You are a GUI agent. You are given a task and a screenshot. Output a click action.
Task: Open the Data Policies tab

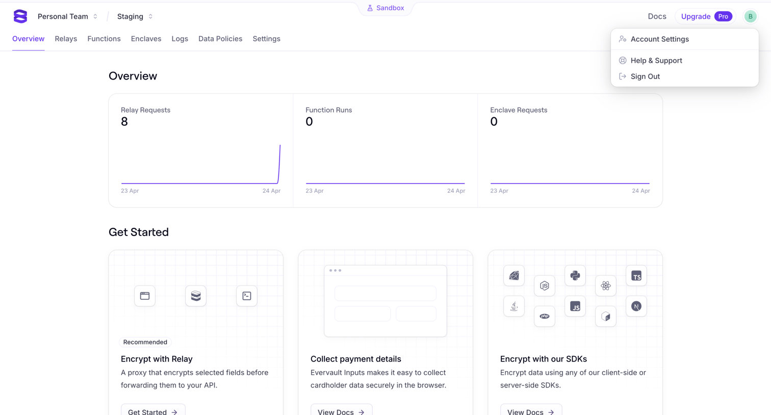coord(220,39)
